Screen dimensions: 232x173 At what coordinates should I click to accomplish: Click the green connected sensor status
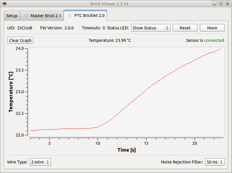click(214, 40)
